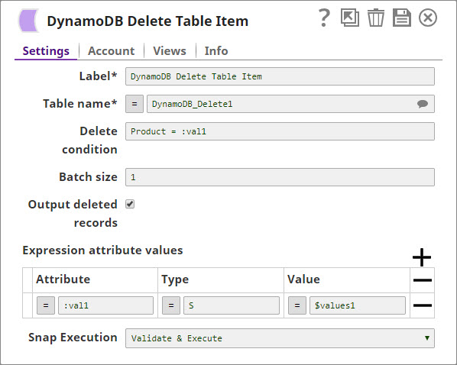Viewport: 457px width, 365px height.
Task: Toggle expression button for Value $values1
Action: [297, 305]
